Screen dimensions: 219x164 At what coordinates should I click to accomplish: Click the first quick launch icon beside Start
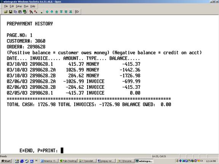(x=17, y=161)
